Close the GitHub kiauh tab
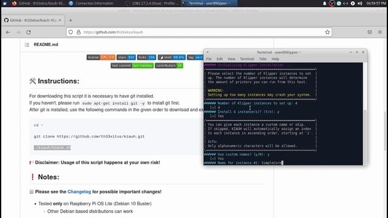 [60, 20]
